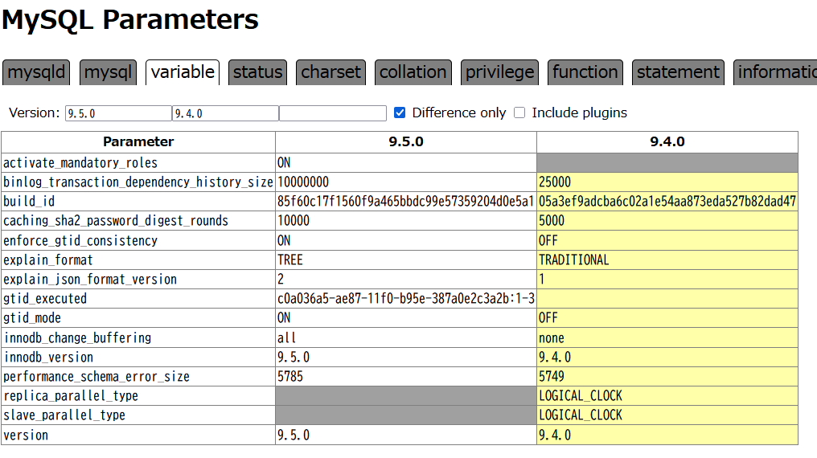
Task: Click the digest rounds value 5000
Action: coord(552,221)
